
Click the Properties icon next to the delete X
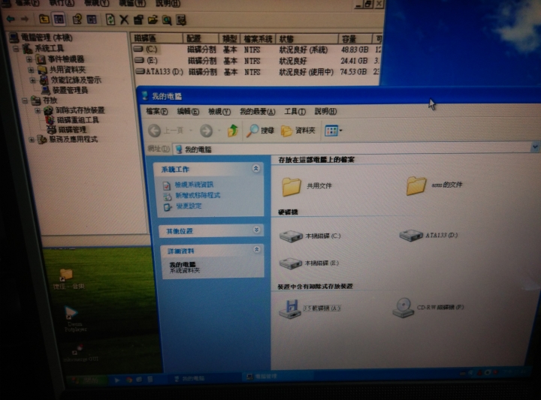pos(138,20)
